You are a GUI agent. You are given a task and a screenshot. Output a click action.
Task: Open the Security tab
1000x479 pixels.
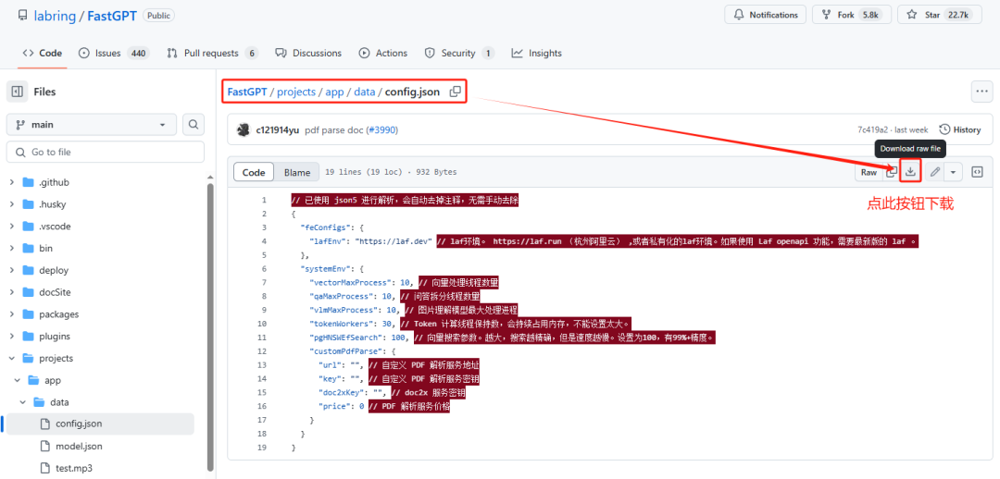click(x=459, y=53)
